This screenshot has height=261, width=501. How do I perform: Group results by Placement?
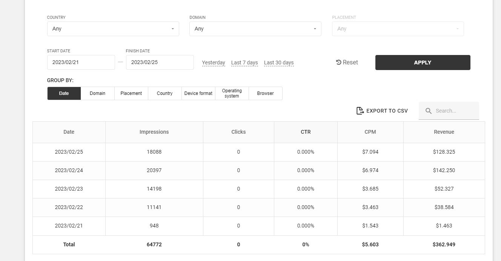131,93
